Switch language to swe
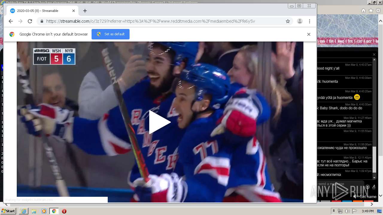Image resolution: width=383 pixels, height=215 pixels. (341, 41)
